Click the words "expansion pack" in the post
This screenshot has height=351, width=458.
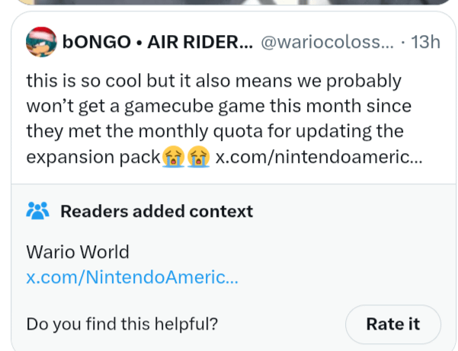93,157
